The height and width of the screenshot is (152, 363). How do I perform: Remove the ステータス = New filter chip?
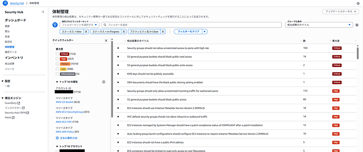pos(86,31)
